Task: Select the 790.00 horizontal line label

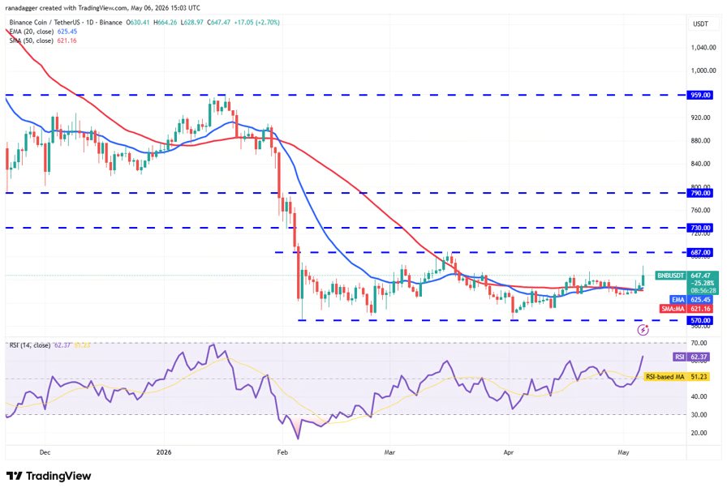Action: (700, 193)
